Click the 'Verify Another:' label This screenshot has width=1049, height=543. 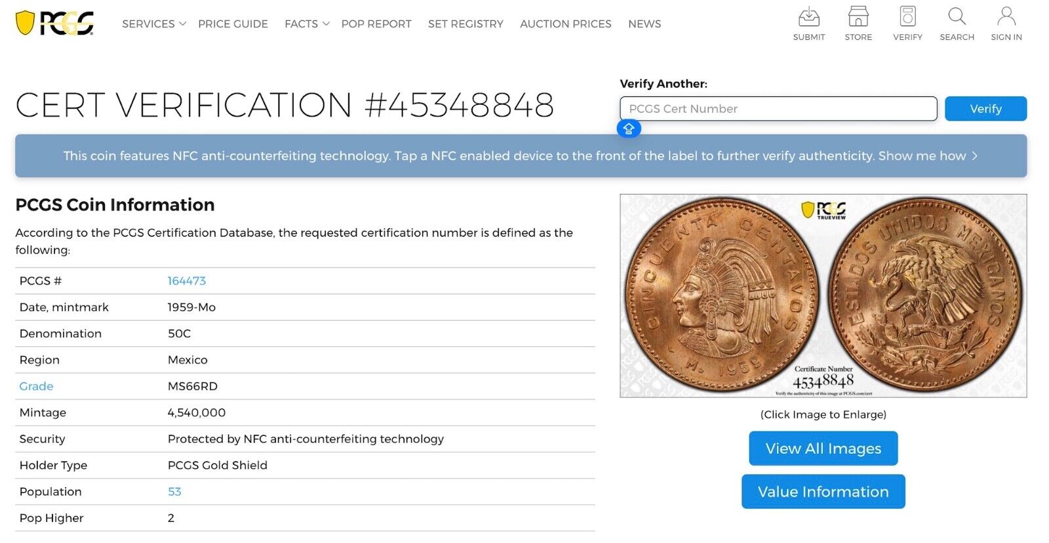tap(663, 84)
